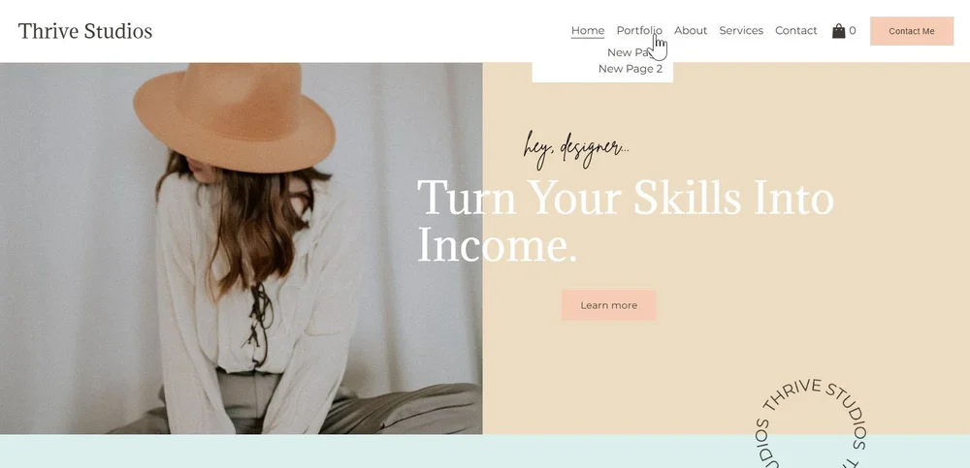Click the Contact Me button

912,31
